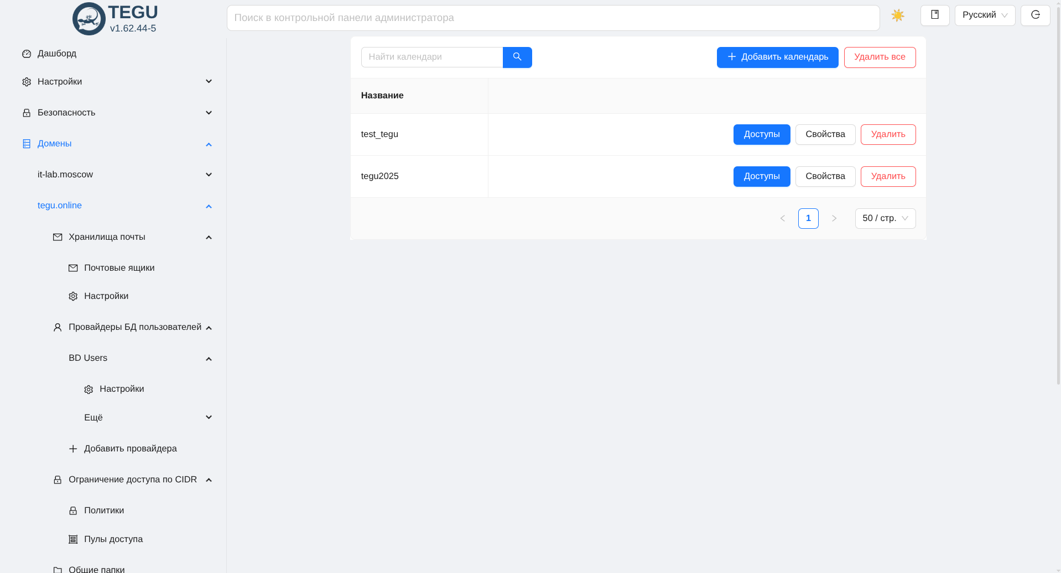Click the Добавить календарь button
The height and width of the screenshot is (573, 1061).
tap(777, 57)
